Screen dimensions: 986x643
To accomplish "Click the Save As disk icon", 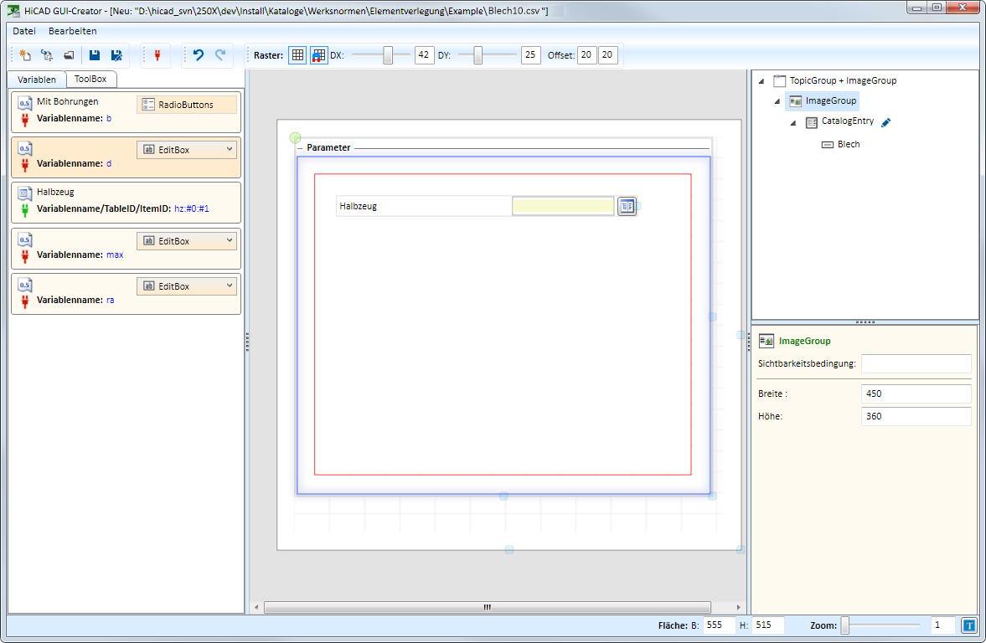I will pyautogui.click(x=116, y=55).
